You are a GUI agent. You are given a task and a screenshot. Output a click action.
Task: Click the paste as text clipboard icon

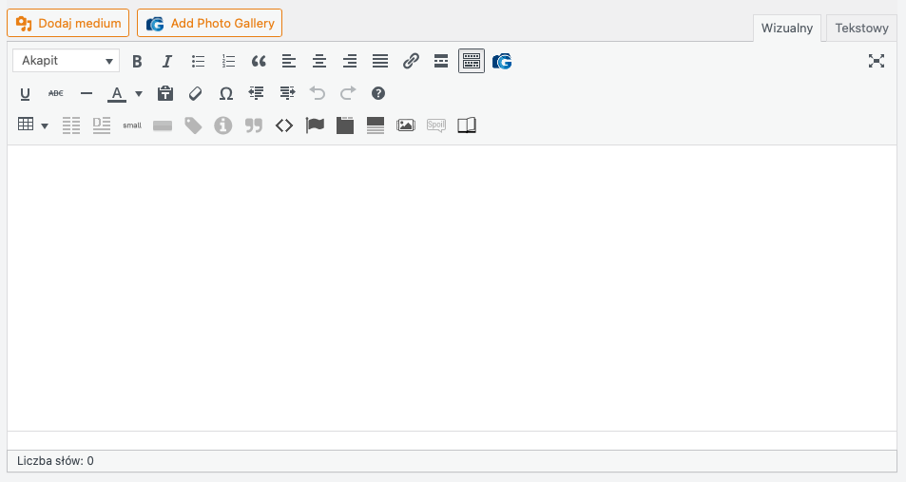[x=165, y=93]
